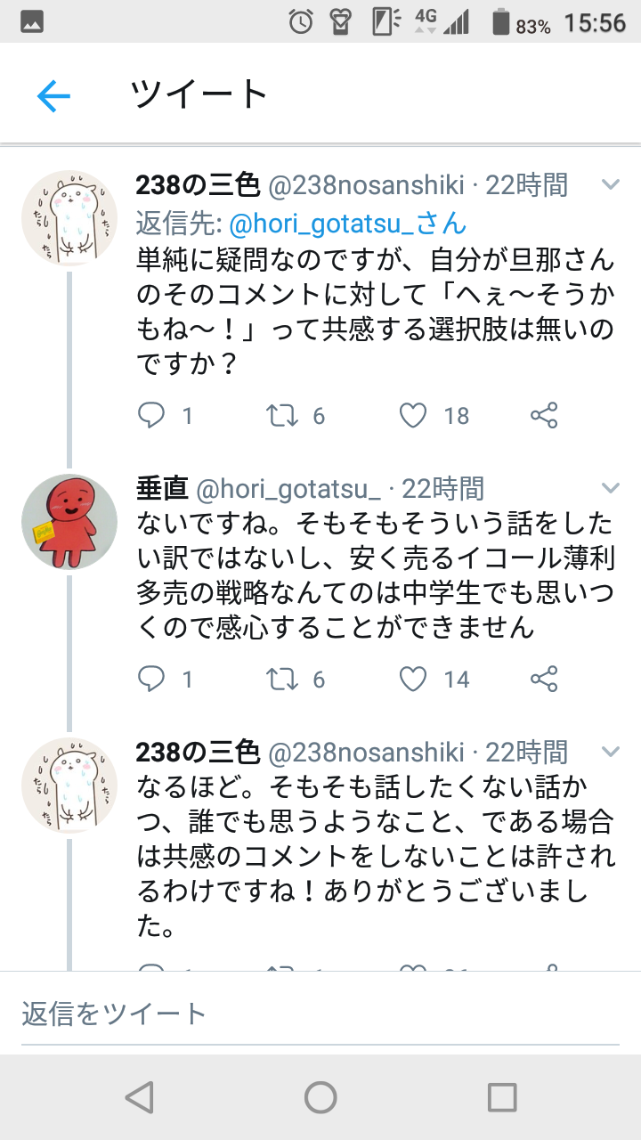Retweet the first 238の三色 tweet
Image resolution: width=641 pixels, height=1140 pixels.
tap(283, 415)
